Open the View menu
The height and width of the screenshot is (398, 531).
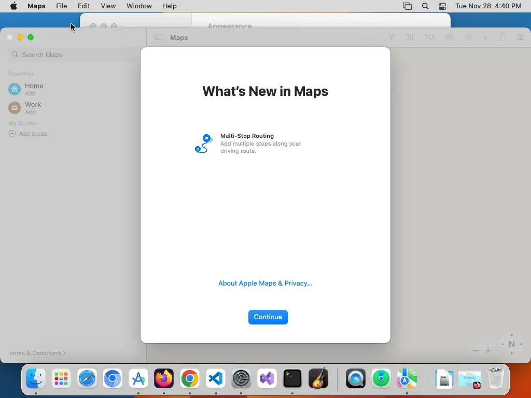(108, 6)
